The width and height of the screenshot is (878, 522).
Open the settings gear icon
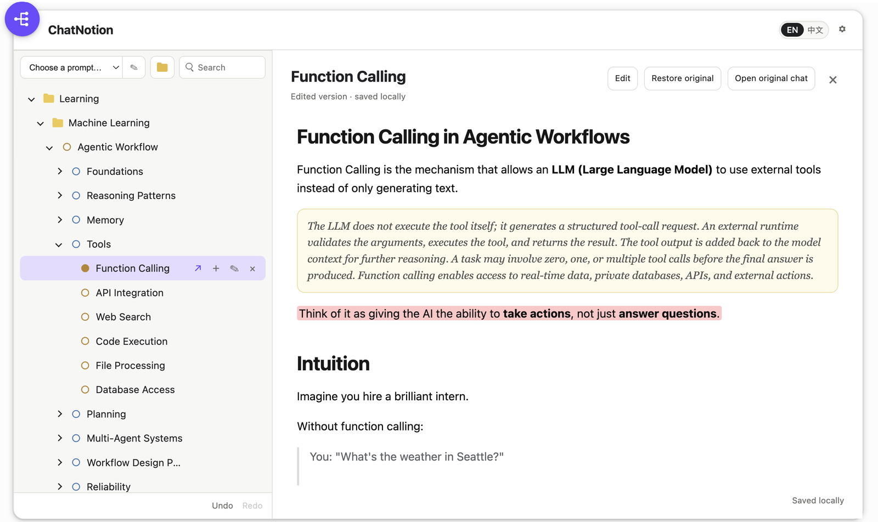tap(842, 29)
